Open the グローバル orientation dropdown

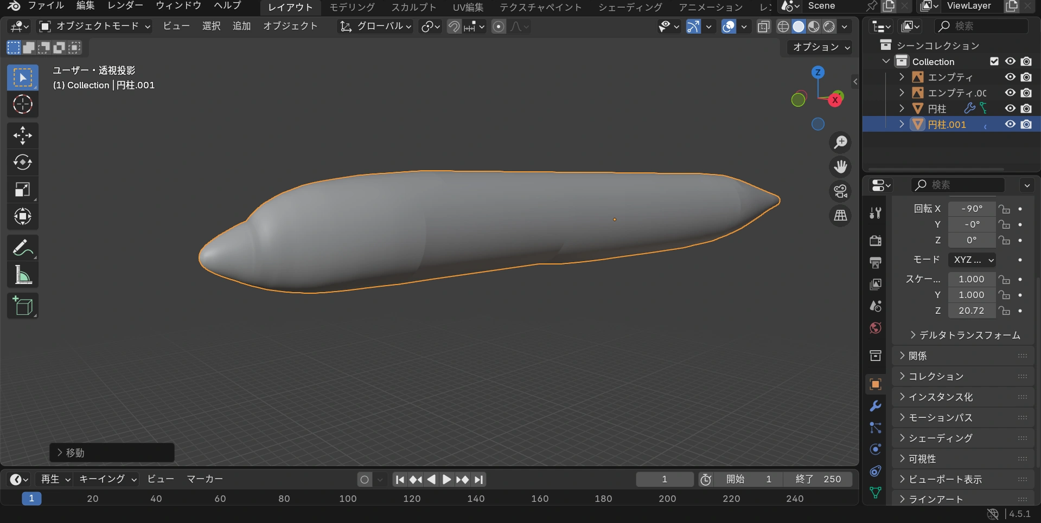(x=375, y=26)
